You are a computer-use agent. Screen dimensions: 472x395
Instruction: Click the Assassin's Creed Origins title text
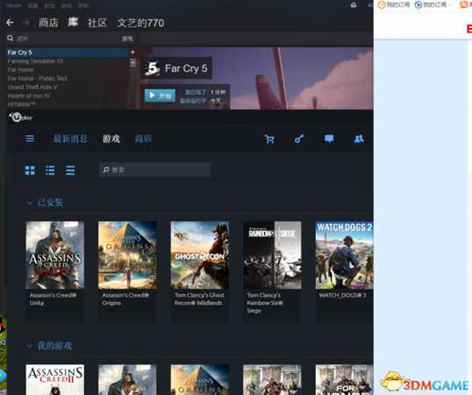coord(125,299)
